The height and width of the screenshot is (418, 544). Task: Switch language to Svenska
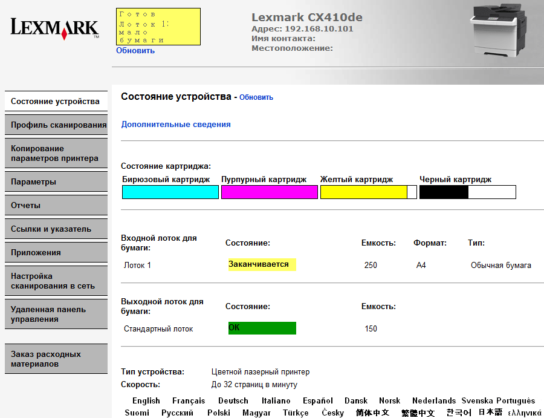coord(477,401)
